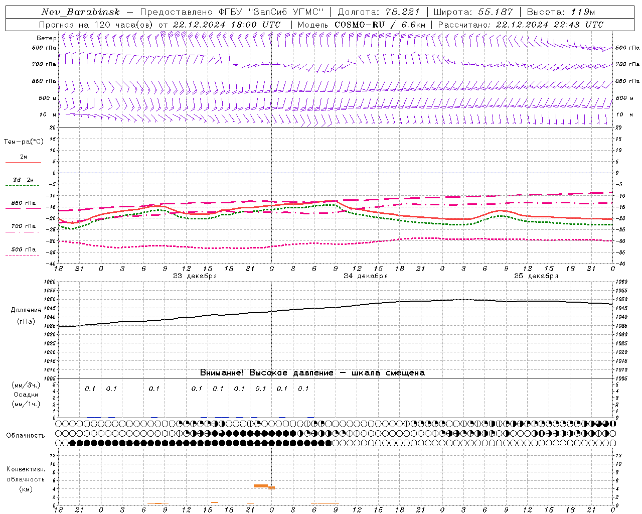Click the 'Ветер' wind panel label
Screen dimensions: 642x514
click(x=47, y=38)
